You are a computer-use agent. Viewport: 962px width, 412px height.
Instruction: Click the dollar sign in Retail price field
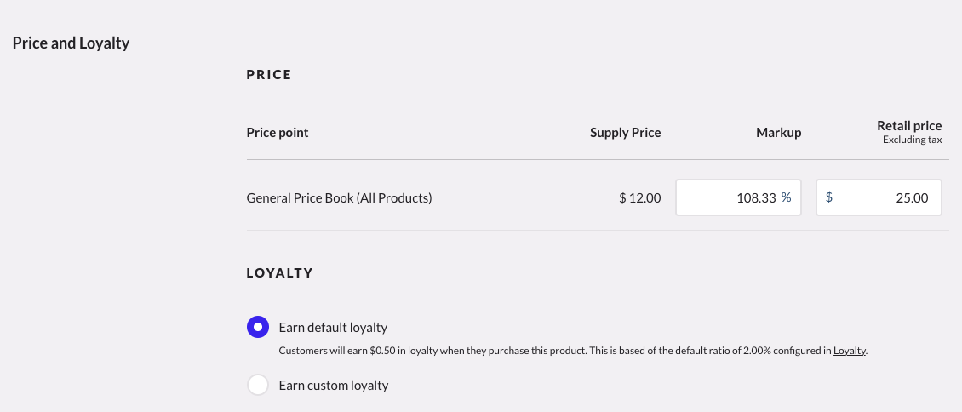829,197
